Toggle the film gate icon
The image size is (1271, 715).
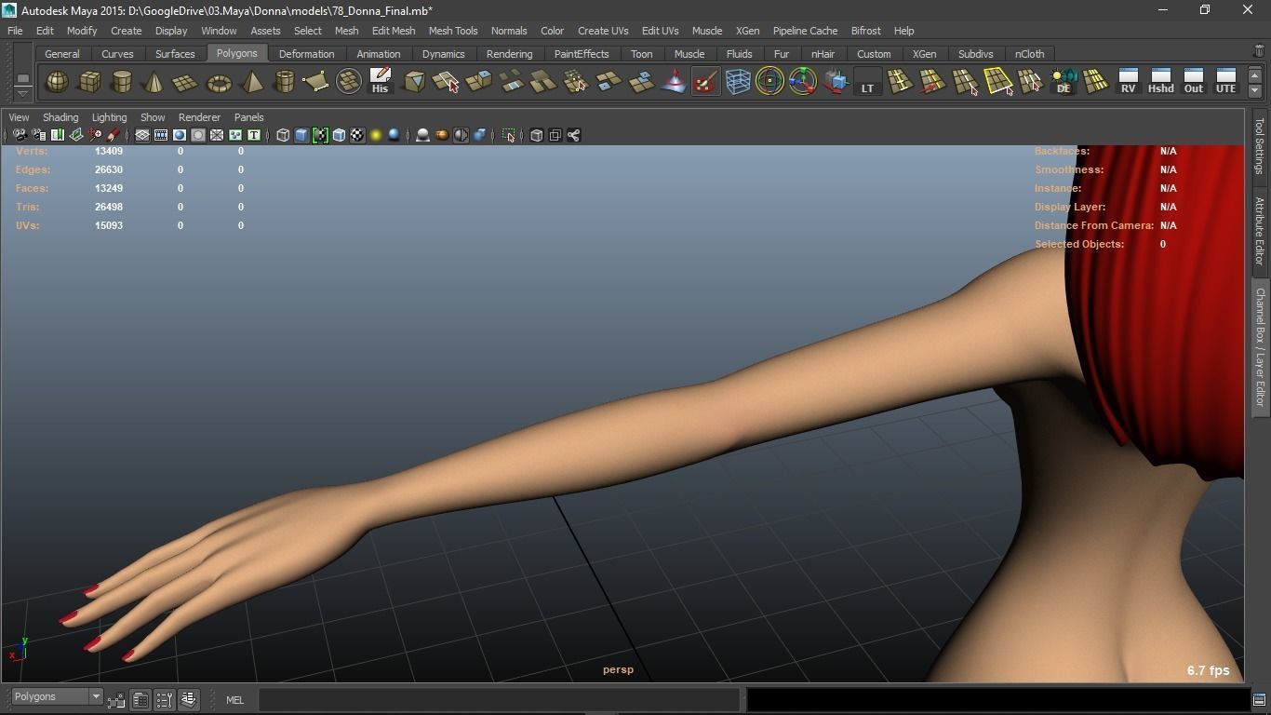[161, 135]
